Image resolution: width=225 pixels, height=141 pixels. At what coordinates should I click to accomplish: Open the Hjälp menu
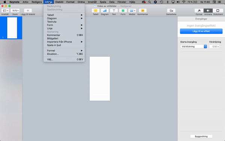pyautogui.click(x=132, y=2)
